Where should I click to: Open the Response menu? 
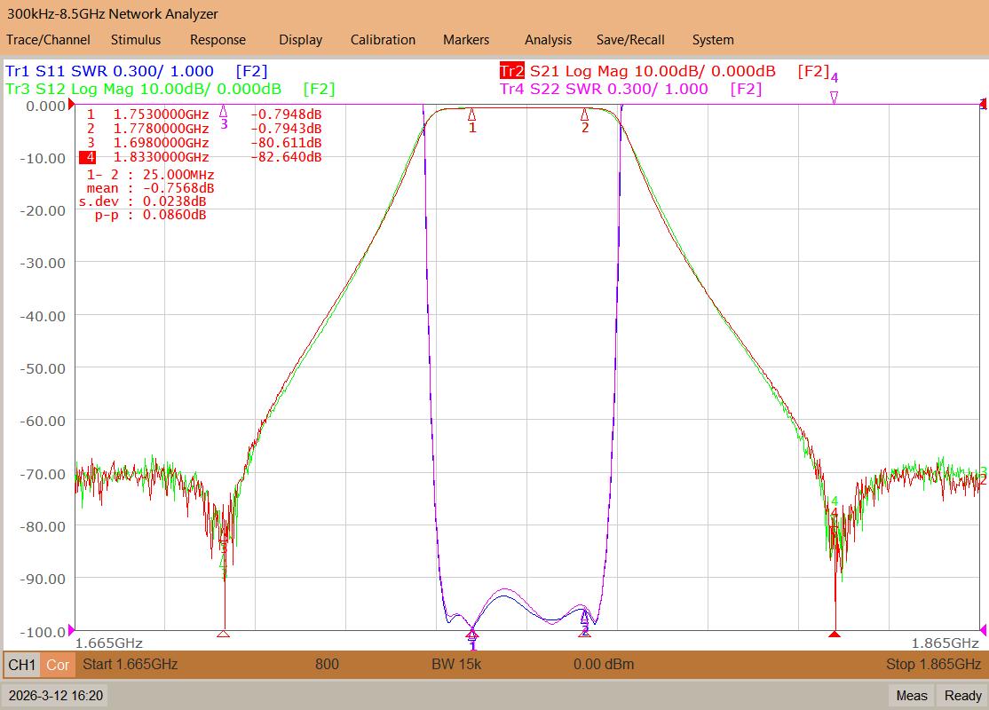tap(218, 40)
